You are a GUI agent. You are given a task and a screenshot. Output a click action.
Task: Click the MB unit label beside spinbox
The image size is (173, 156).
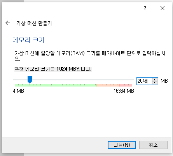pos(164,81)
